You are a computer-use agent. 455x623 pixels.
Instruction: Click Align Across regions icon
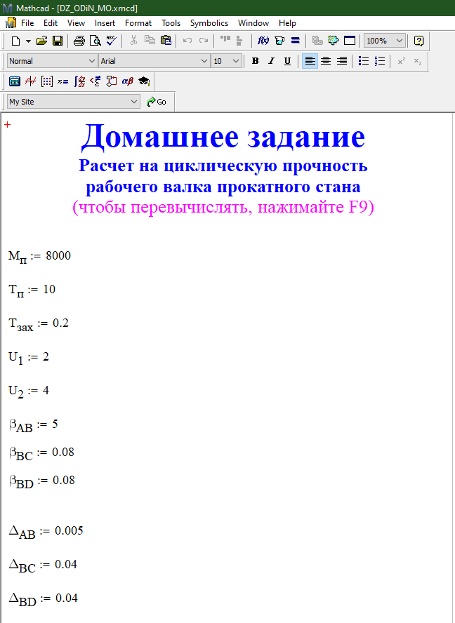pos(225,41)
